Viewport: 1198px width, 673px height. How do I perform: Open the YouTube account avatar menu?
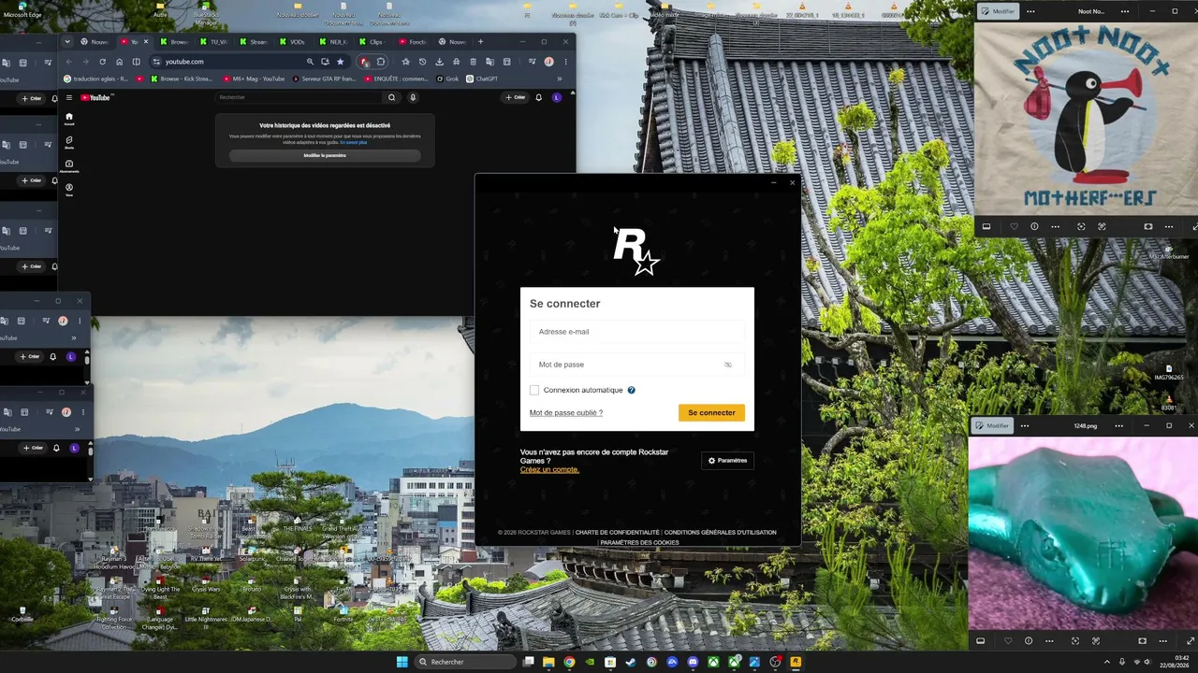click(x=557, y=97)
